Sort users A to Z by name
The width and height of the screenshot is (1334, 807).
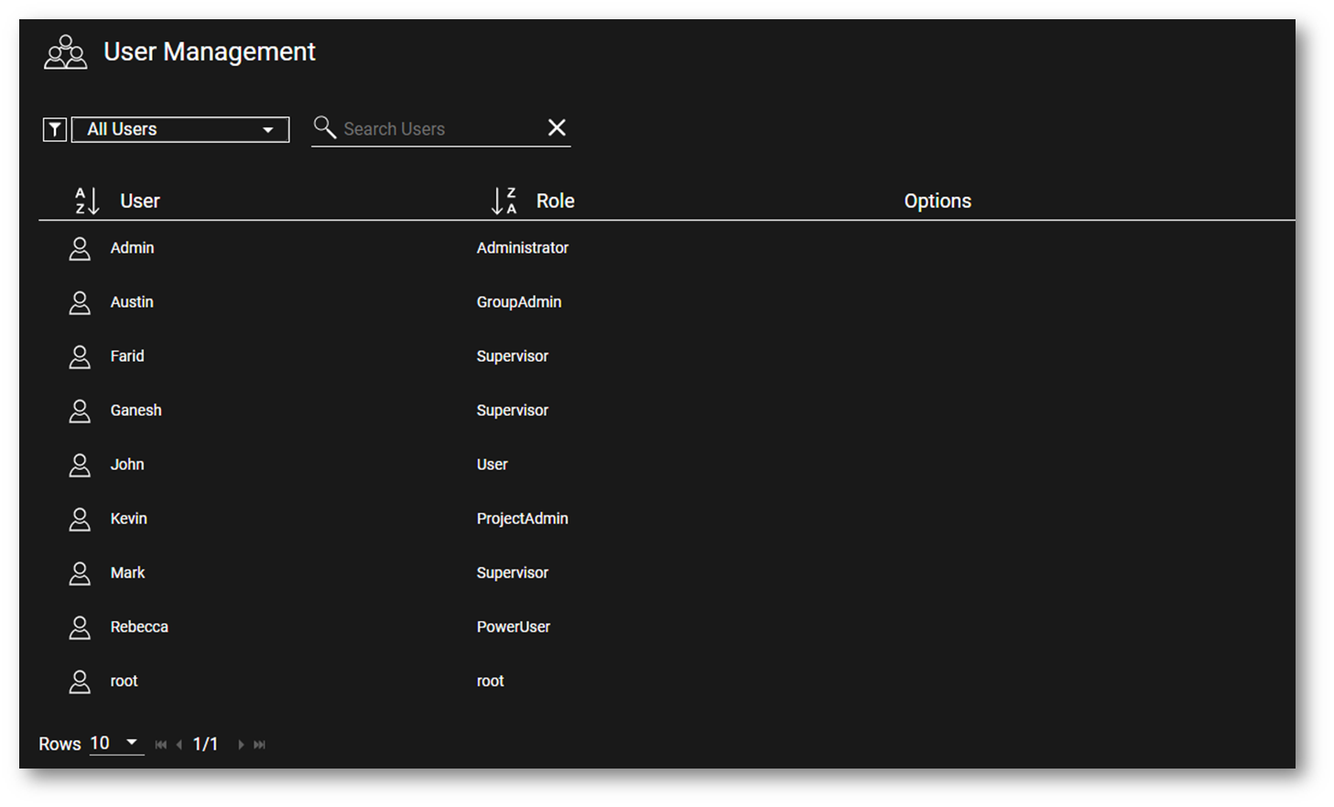pyautogui.click(x=86, y=201)
